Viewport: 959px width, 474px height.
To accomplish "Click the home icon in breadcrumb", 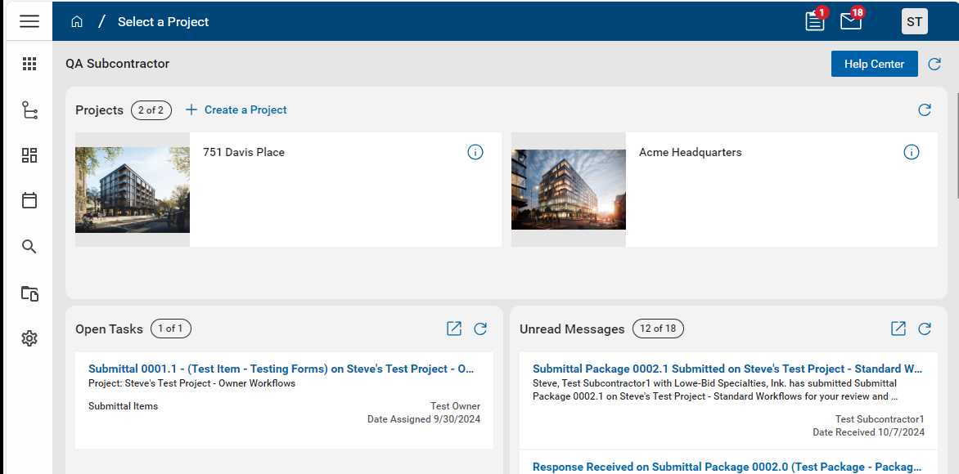I will click(77, 22).
